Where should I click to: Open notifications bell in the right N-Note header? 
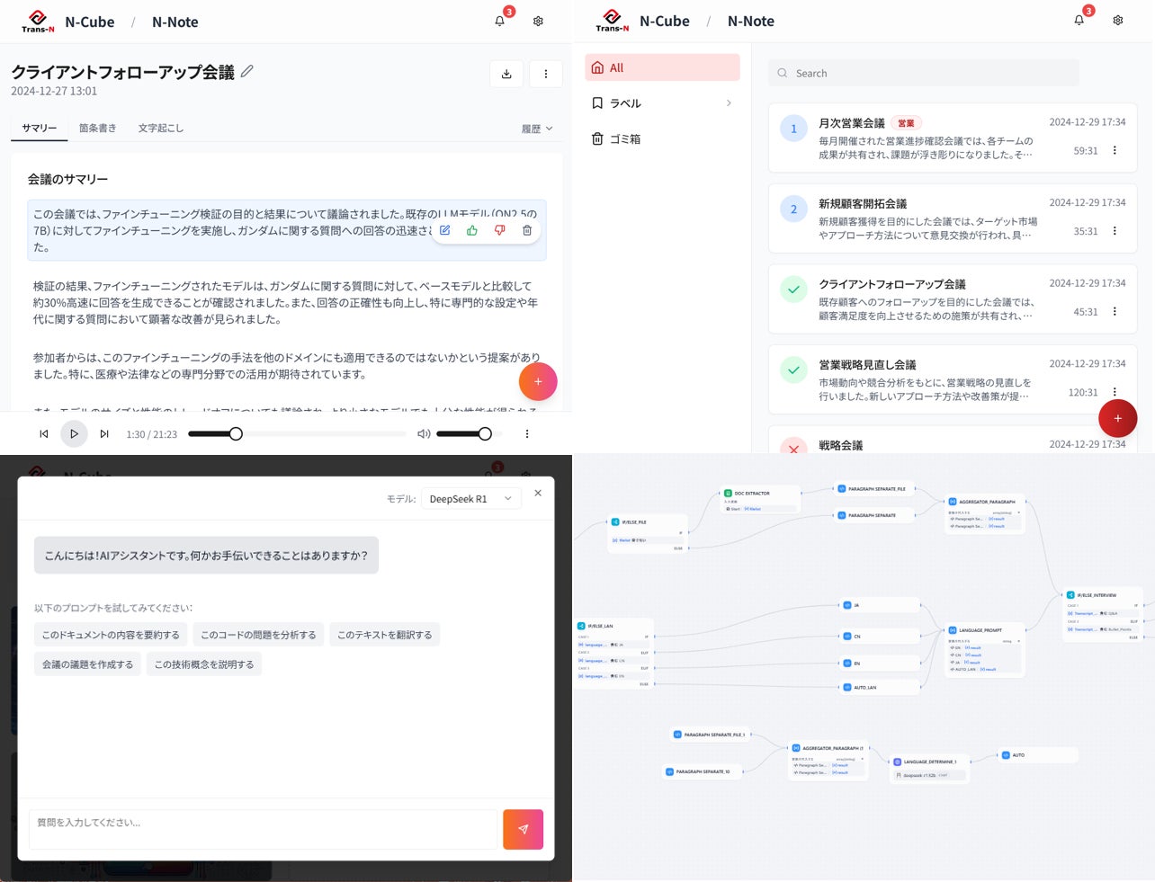pyautogui.click(x=1079, y=20)
